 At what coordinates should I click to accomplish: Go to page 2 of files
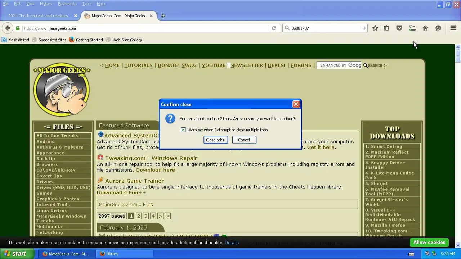coord(139,216)
